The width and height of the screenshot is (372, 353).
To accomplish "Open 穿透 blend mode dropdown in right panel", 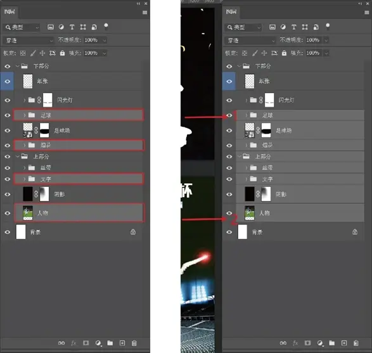I will tap(250, 41).
